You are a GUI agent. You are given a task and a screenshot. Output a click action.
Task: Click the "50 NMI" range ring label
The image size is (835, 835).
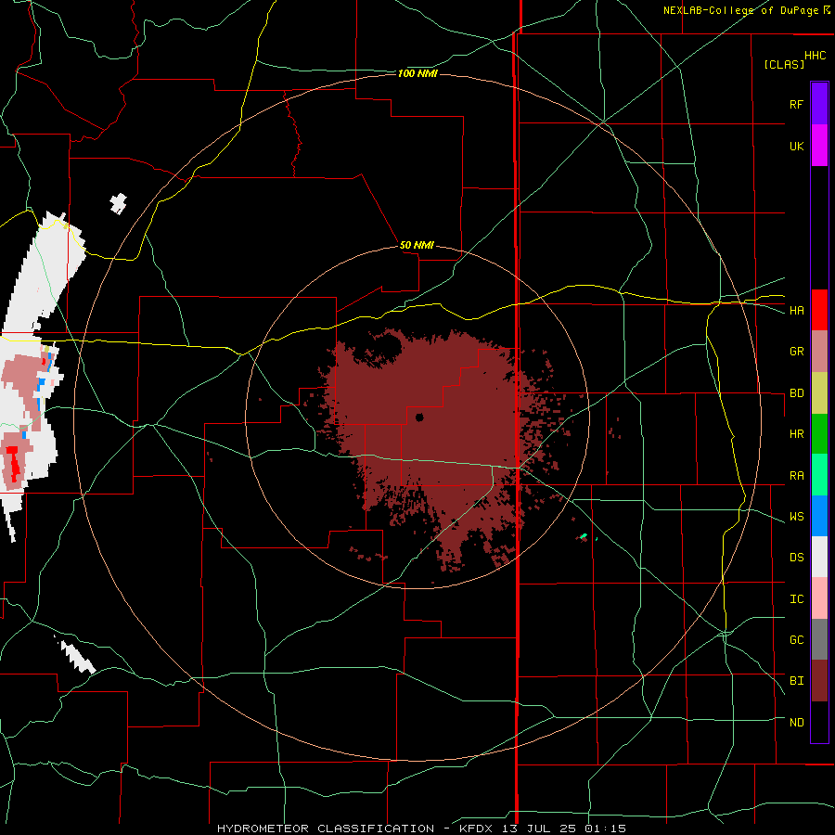tap(417, 245)
